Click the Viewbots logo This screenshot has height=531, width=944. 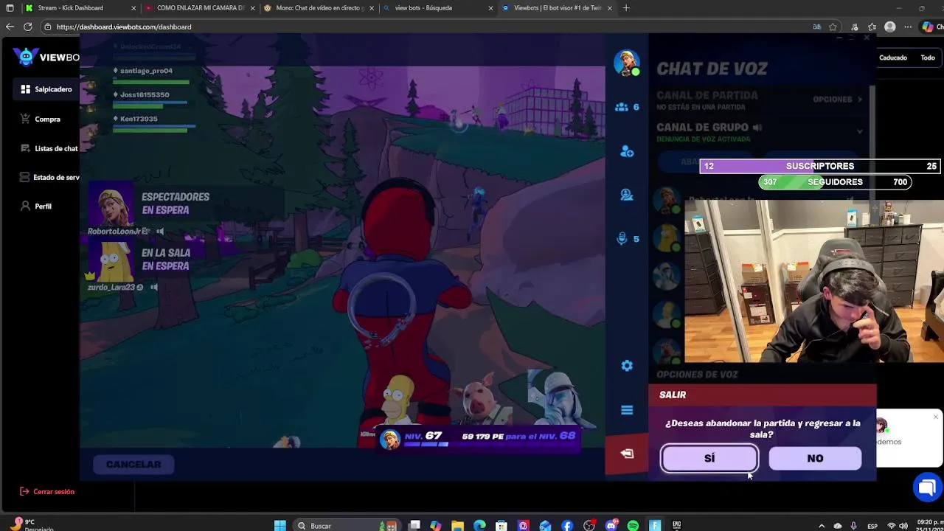click(x=46, y=57)
